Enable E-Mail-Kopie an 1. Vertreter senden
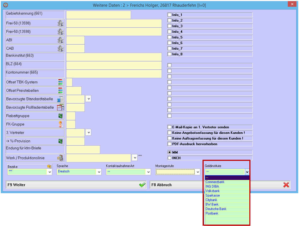The image size is (299, 226). click(x=169, y=127)
